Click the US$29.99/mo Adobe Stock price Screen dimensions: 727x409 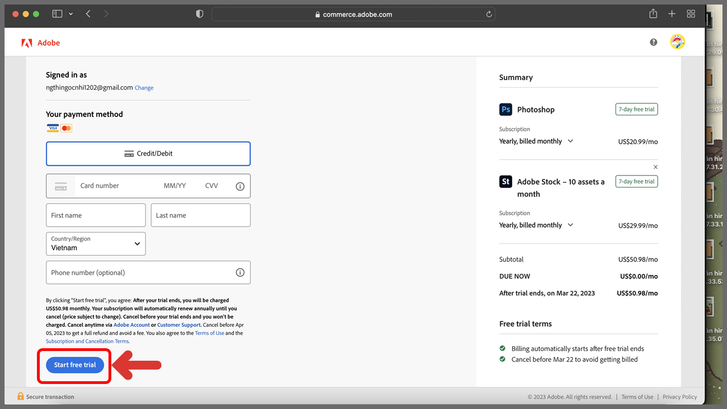tap(638, 226)
